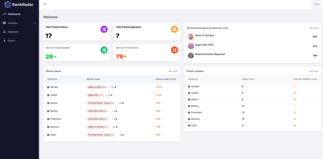Expand the Analytics submenu chevron
The image size is (323, 159).
(35, 23)
